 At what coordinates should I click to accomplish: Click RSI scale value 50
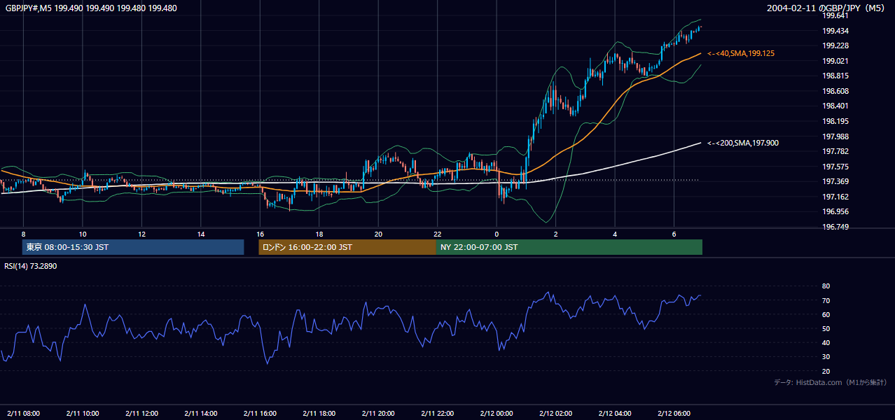coord(826,328)
